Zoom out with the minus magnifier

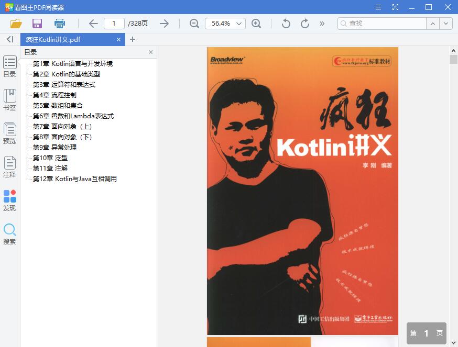coord(194,24)
